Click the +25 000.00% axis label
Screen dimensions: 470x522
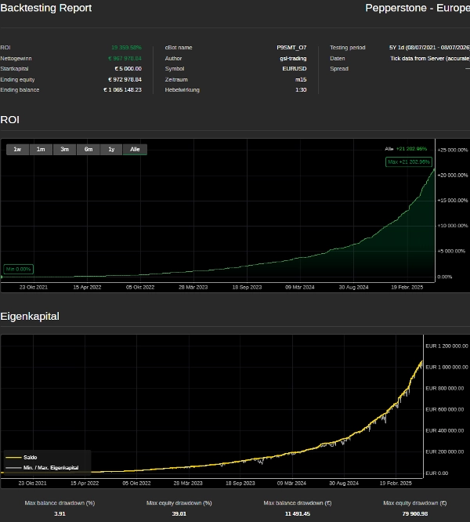tap(453, 150)
